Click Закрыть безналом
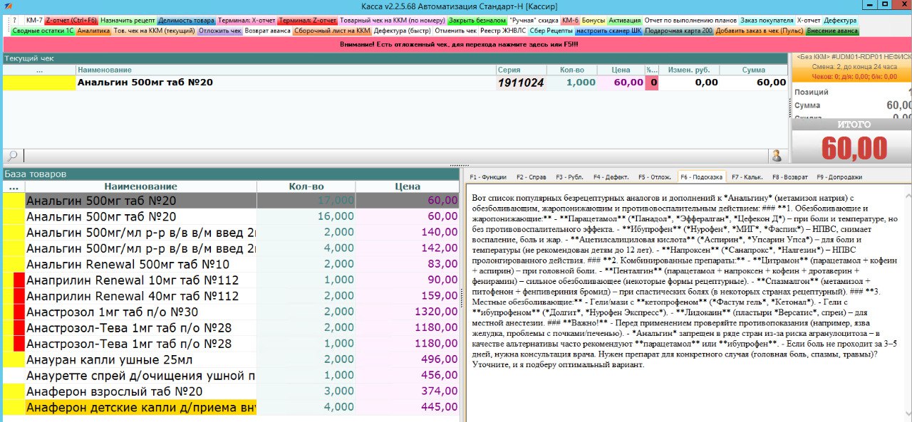912x422 pixels. 477,21
